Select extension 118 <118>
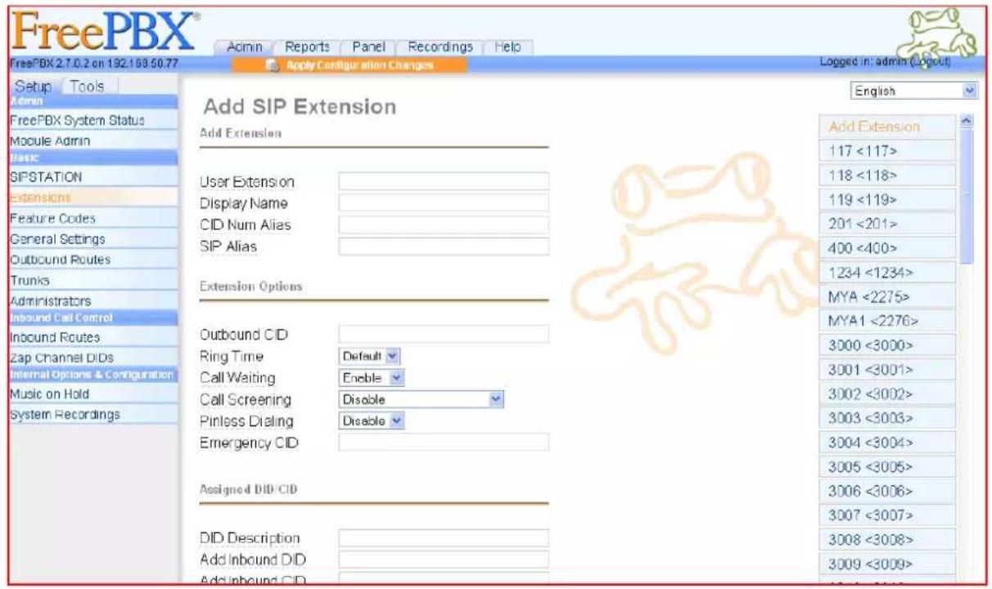This screenshot has width=992, height=589. (x=886, y=175)
